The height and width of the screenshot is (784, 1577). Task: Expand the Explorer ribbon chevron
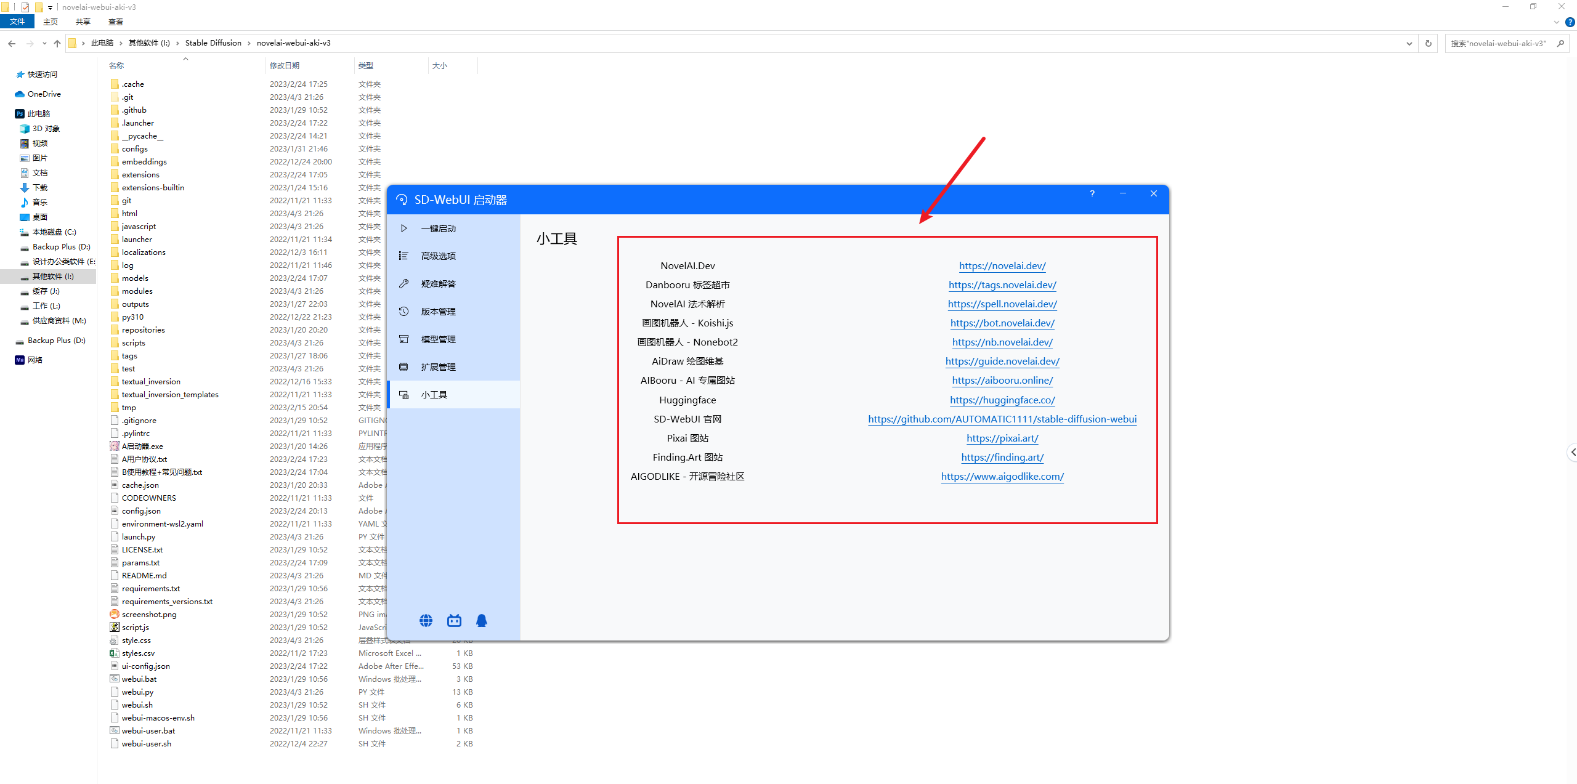point(1557,22)
